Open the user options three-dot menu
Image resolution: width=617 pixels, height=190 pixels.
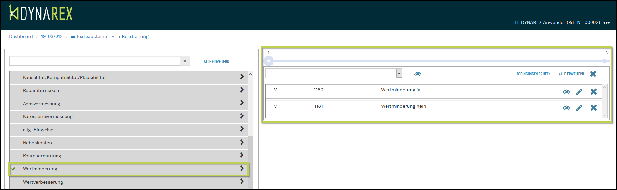point(606,23)
